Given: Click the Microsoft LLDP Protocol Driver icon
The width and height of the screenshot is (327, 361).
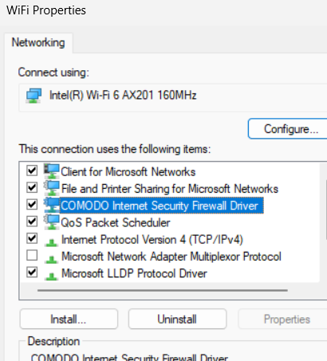Looking at the screenshot, I should (51, 276).
